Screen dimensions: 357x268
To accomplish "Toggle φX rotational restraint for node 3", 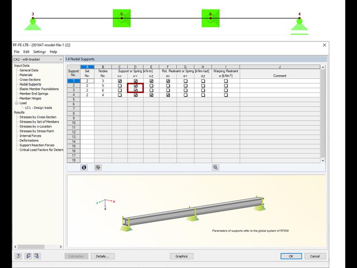I will (168, 81).
